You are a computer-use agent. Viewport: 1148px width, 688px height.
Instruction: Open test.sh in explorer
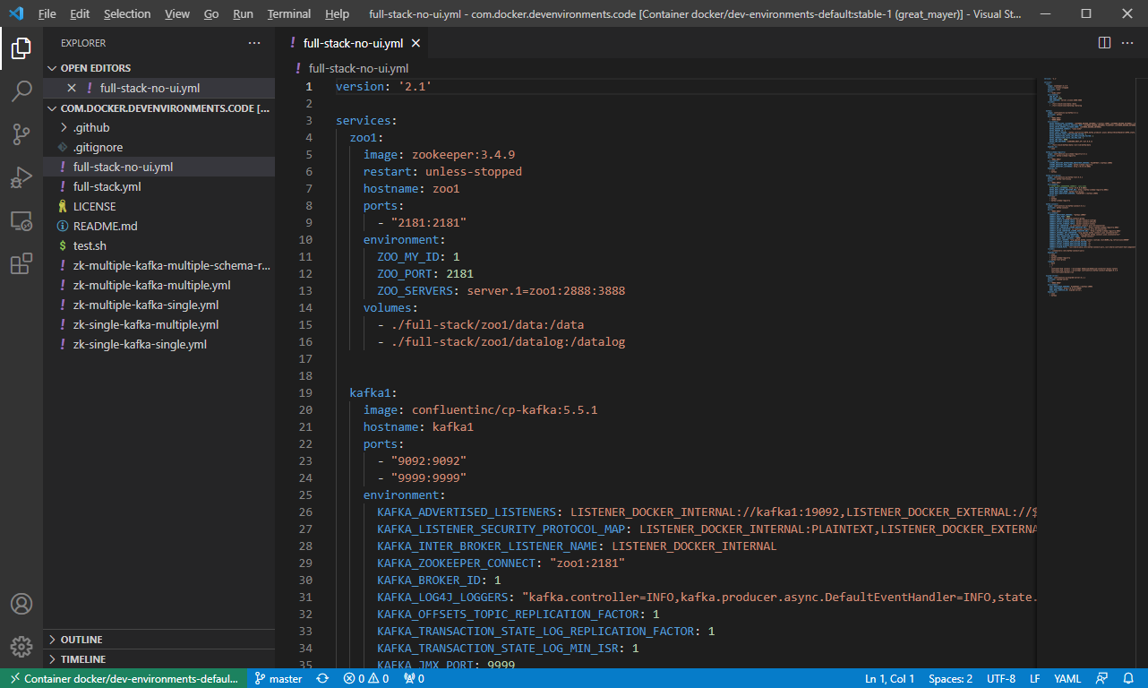159,245
